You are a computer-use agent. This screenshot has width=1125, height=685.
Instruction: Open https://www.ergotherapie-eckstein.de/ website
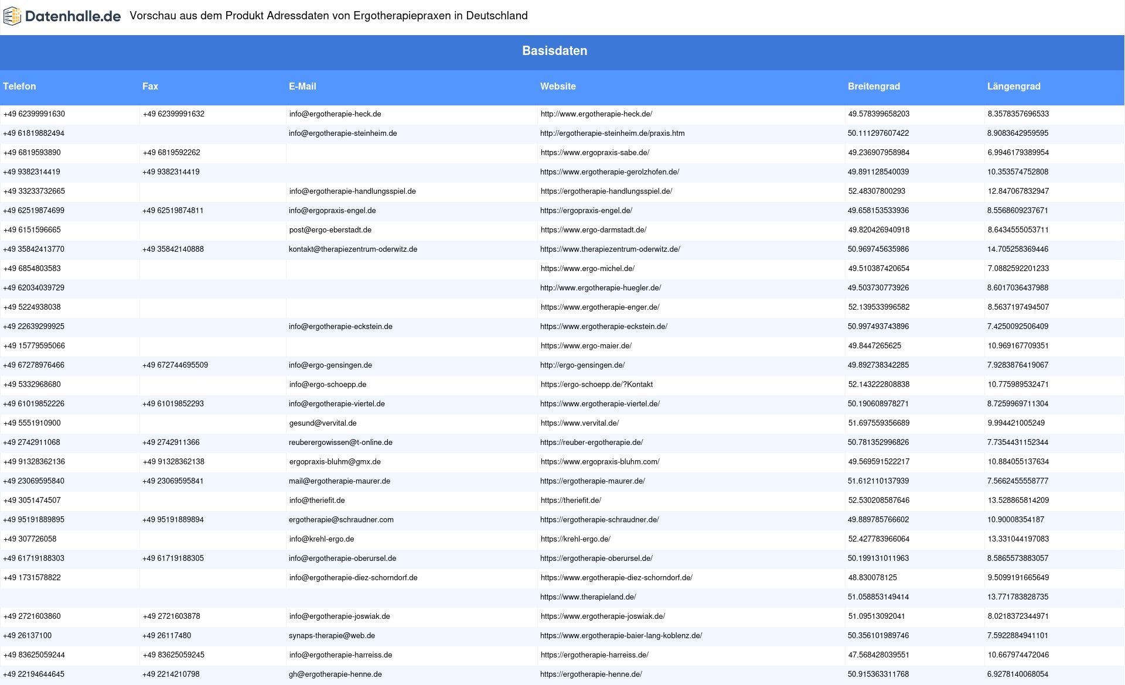[604, 327]
